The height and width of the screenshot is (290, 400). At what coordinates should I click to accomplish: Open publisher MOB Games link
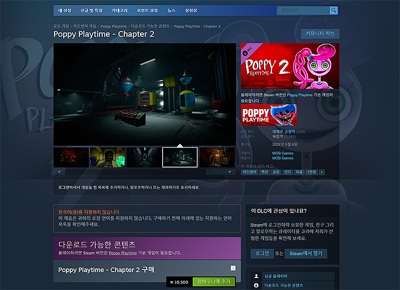click(283, 159)
